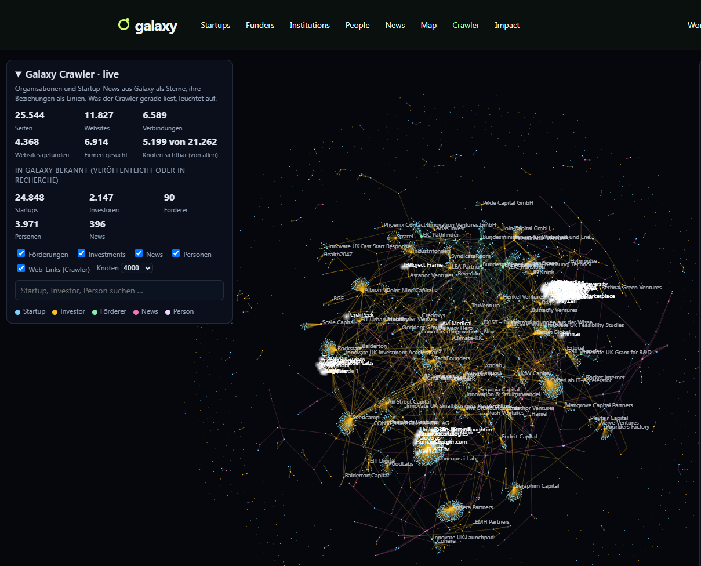
Task: Click the BGF node label
Action: point(339,299)
